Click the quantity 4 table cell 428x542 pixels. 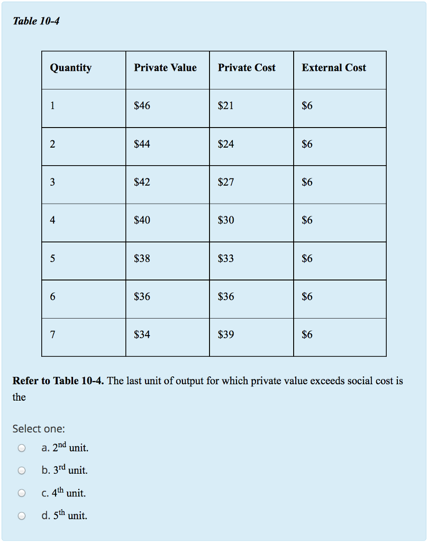(52, 220)
